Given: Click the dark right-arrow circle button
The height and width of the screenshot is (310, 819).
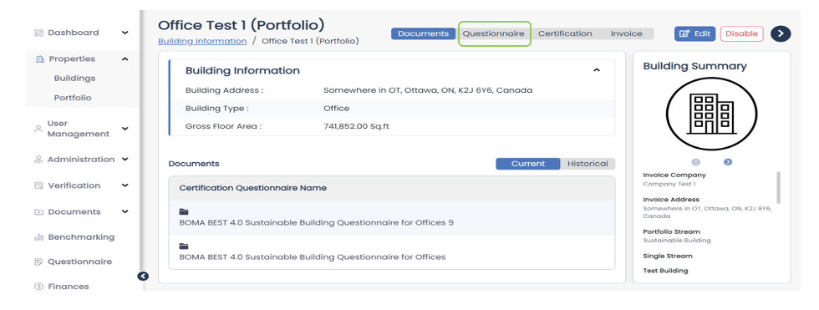Looking at the screenshot, I should click(781, 33).
